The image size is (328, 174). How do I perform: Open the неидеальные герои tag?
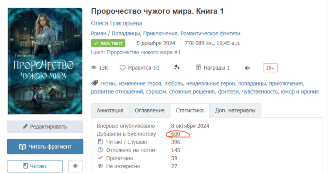pos(211,84)
